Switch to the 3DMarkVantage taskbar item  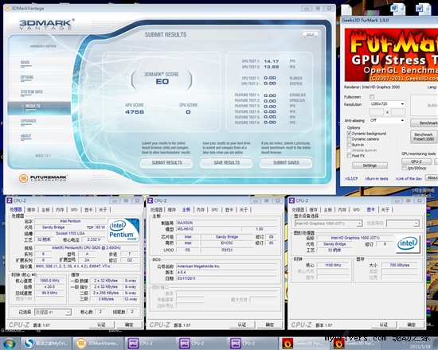click(98, 344)
